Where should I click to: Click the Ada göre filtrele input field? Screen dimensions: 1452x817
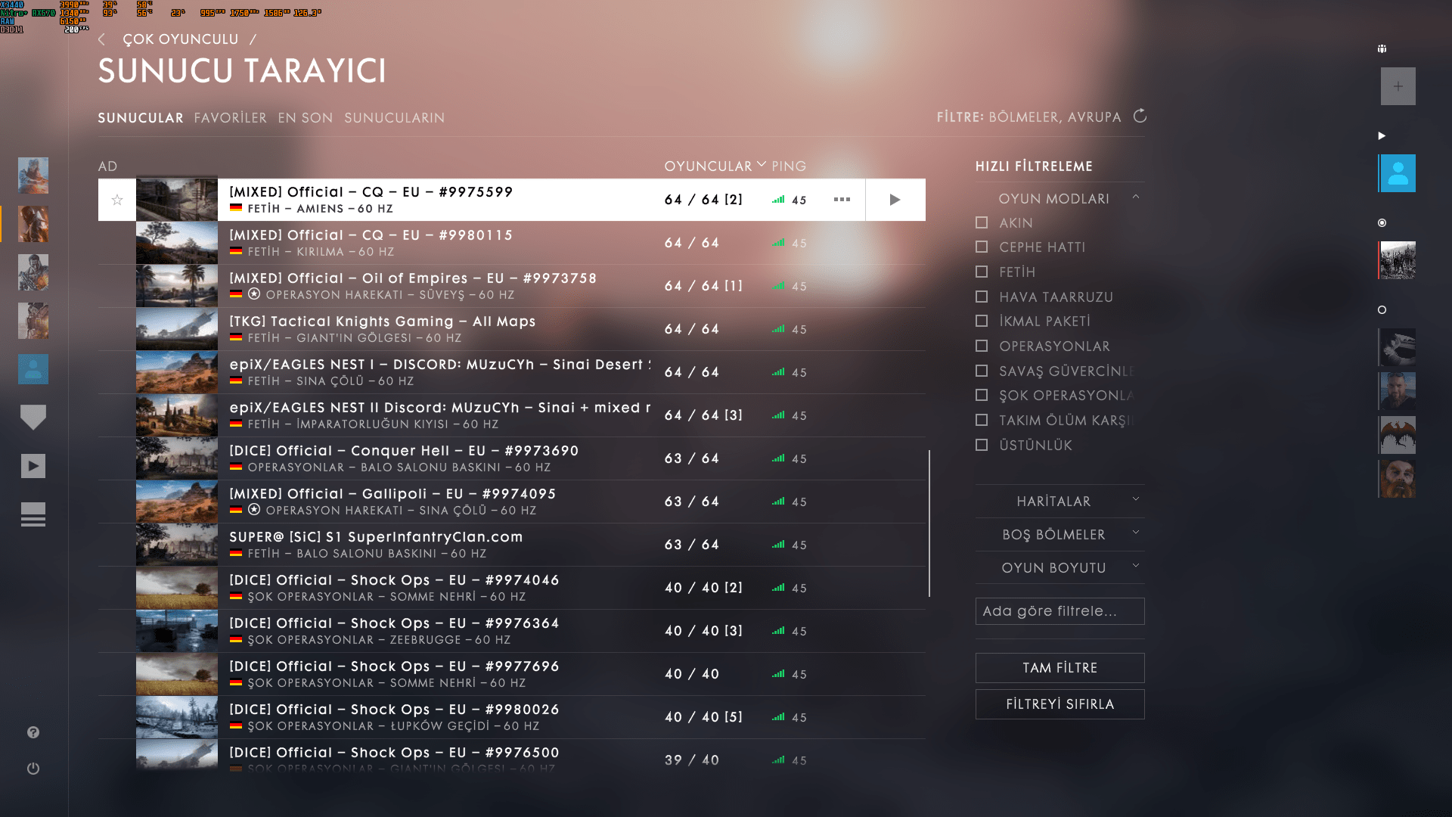pyautogui.click(x=1060, y=611)
